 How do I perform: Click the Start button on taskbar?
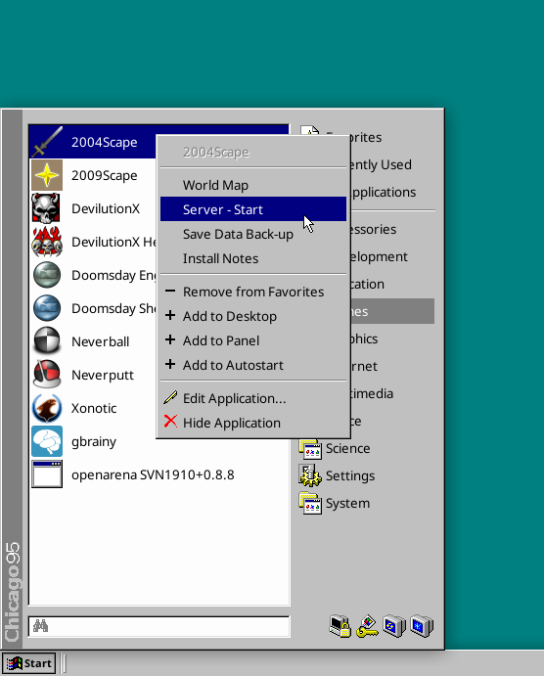click(28, 663)
